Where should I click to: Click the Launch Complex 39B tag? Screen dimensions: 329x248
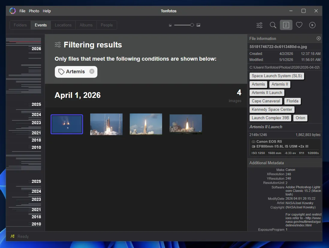coord(270,118)
